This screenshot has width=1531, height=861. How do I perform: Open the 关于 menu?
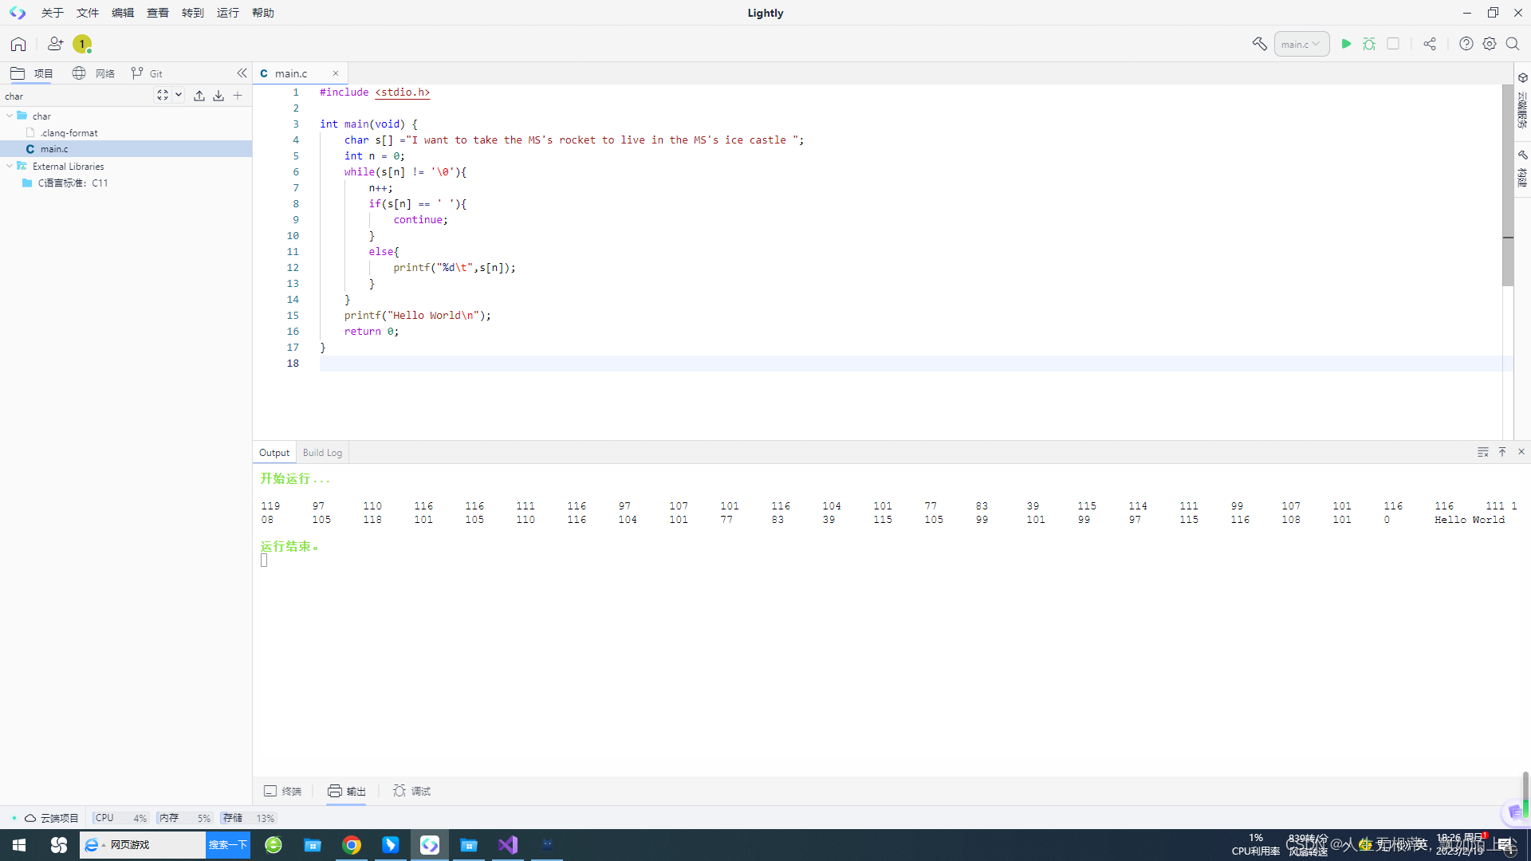tap(53, 13)
